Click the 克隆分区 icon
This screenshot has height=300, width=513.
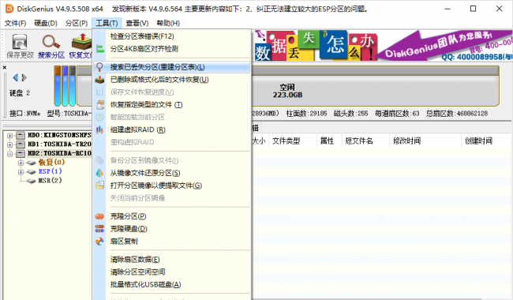pyautogui.click(x=99, y=216)
